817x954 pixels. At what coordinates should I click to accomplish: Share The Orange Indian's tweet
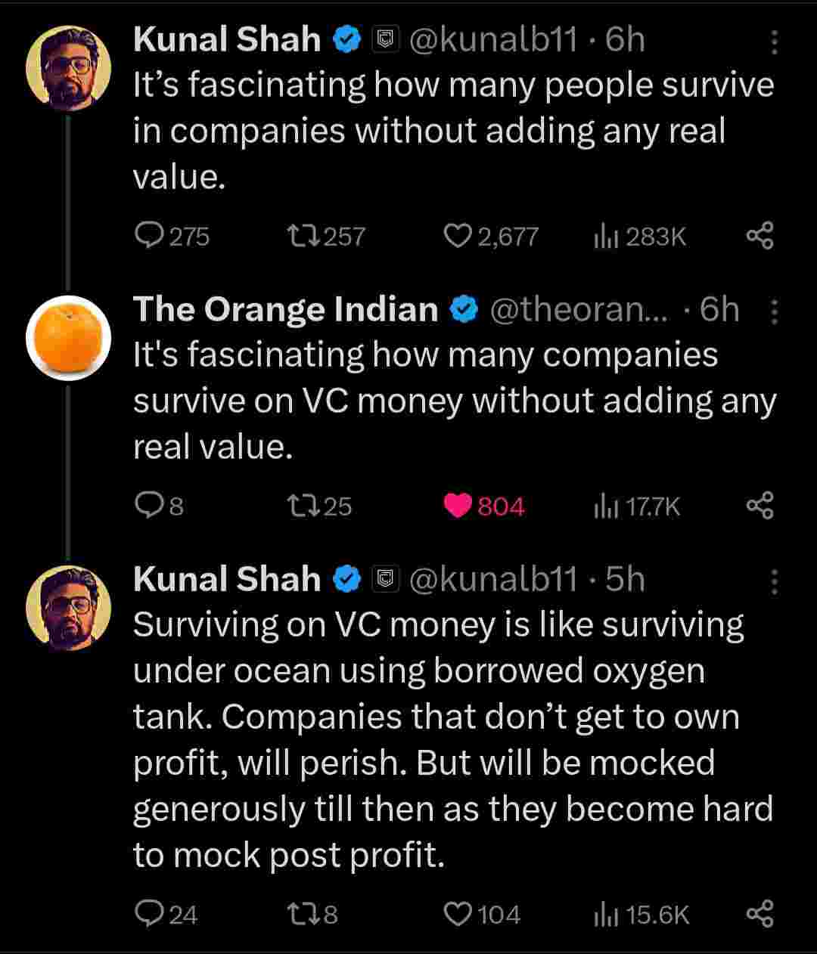(x=760, y=506)
